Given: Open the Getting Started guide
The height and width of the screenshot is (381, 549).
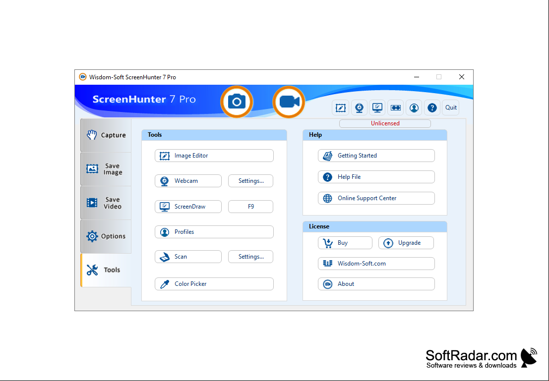Looking at the screenshot, I should (x=376, y=156).
